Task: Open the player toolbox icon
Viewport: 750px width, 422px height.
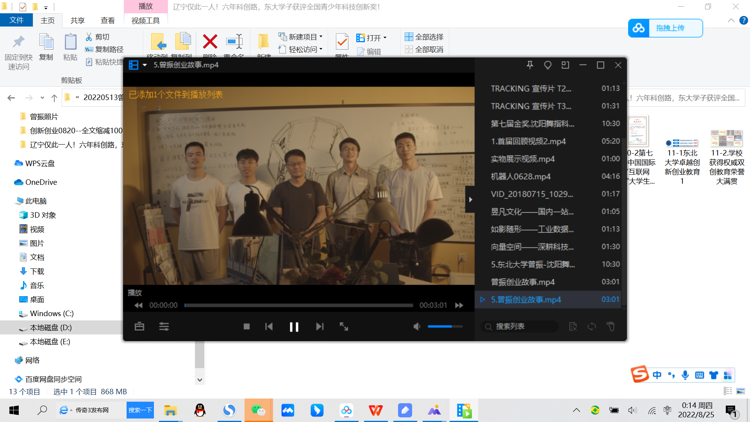Action: pyautogui.click(x=139, y=327)
